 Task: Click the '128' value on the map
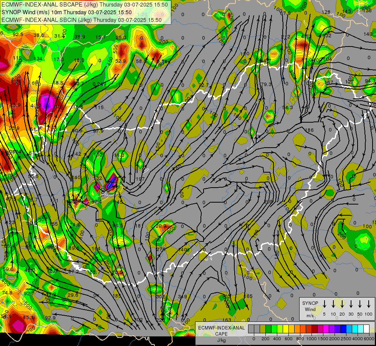tap(326, 12)
